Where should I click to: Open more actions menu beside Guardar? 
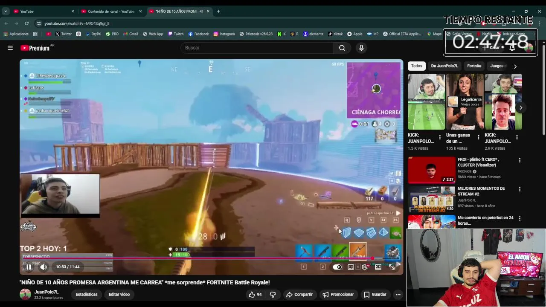tap(398, 294)
